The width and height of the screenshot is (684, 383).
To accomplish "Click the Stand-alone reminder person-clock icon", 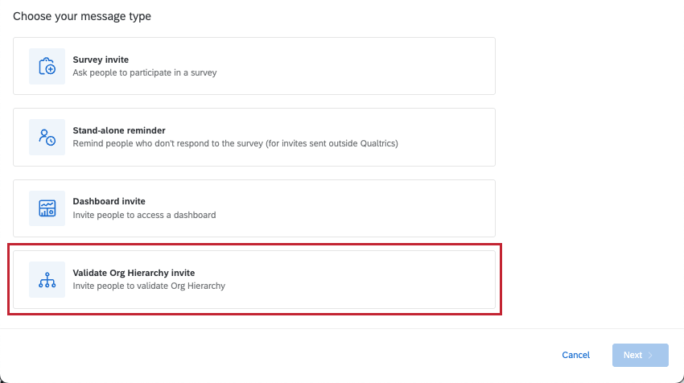I will (x=47, y=138).
